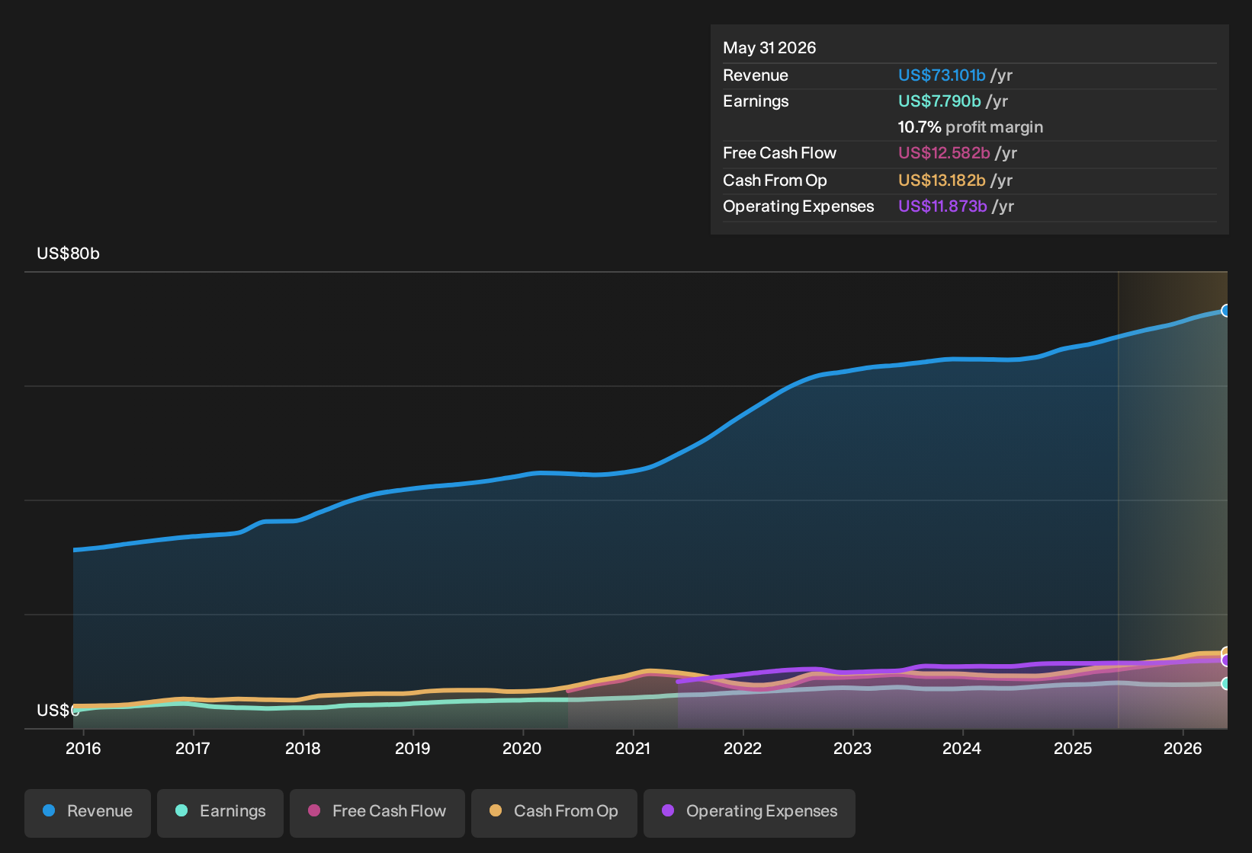
Task: Click the Operating Expenses value US$11.873b
Action: (x=942, y=206)
